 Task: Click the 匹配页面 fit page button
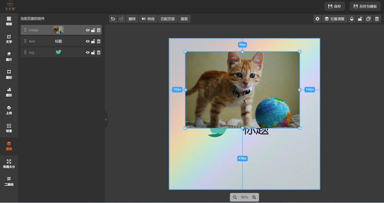[168, 19]
